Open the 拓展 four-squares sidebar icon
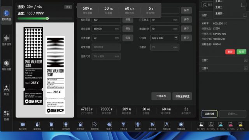The image size is (249, 140). coord(6,115)
